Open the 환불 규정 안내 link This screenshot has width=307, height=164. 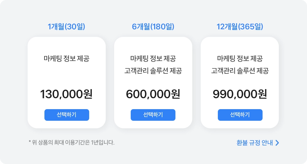coord(255,143)
